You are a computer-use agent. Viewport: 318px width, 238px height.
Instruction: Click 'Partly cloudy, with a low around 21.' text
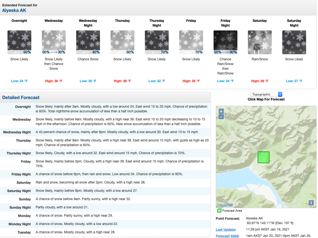[62, 207]
